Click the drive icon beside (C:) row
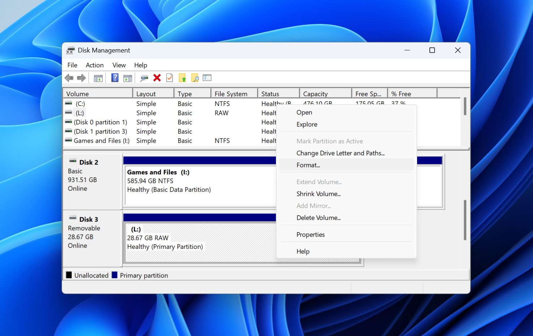Screen dimensions: 533x336 click(68, 103)
